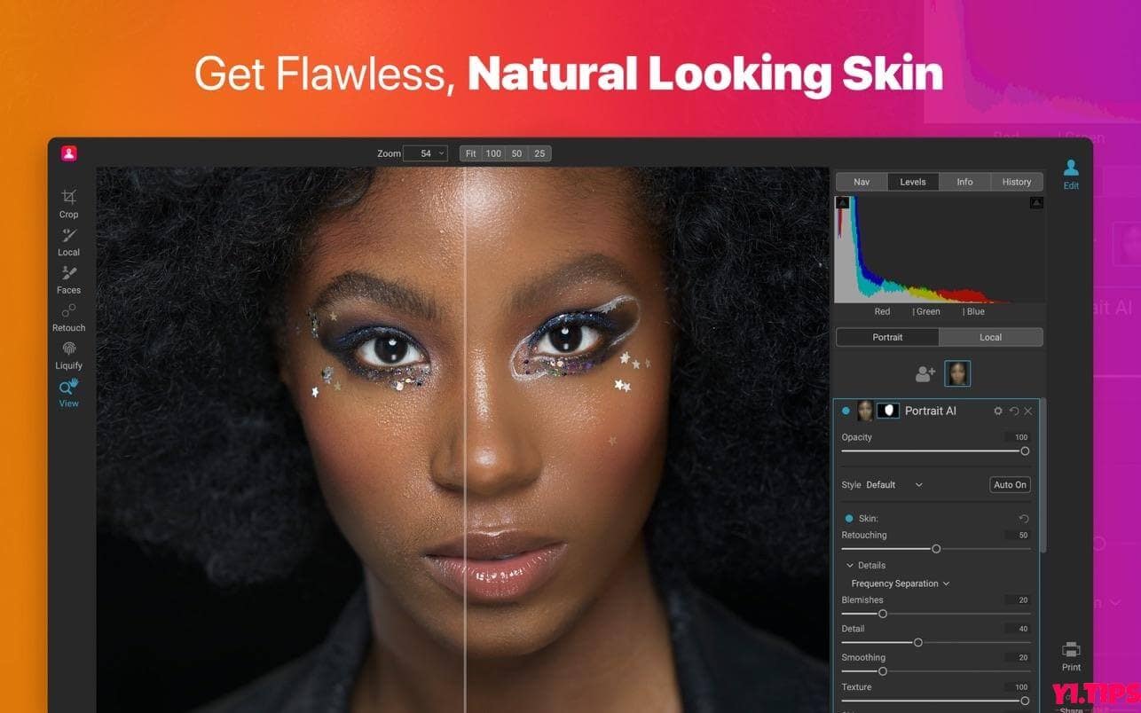Image resolution: width=1141 pixels, height=713 pixels.
Task: Select the Crop tool
Action: (x=68, y=202)
